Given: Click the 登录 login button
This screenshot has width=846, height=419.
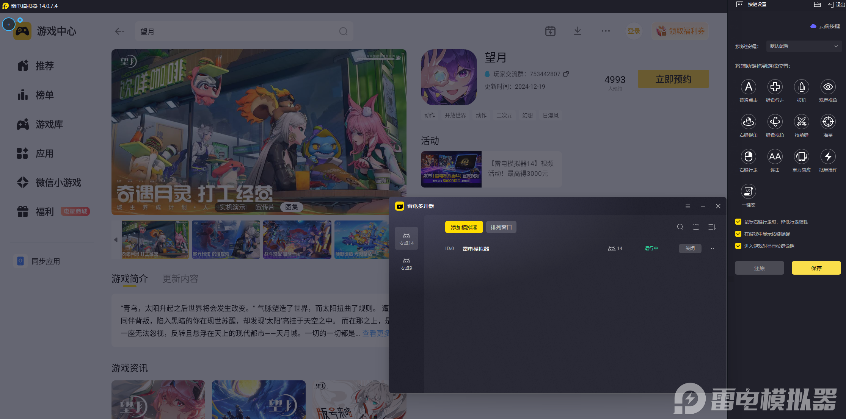Looking at the screenshot, I should tap(634, 31).
